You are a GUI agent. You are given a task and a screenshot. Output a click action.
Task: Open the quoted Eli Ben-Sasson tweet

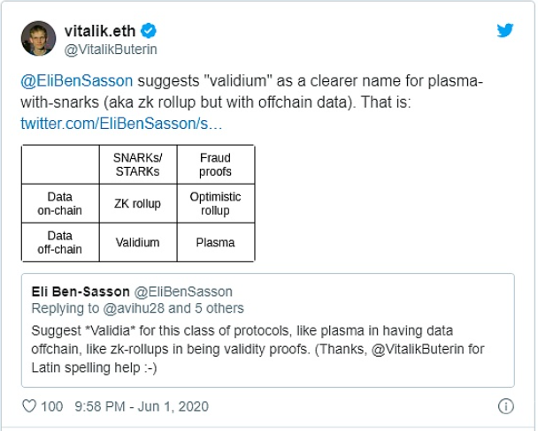pos(267,330)
